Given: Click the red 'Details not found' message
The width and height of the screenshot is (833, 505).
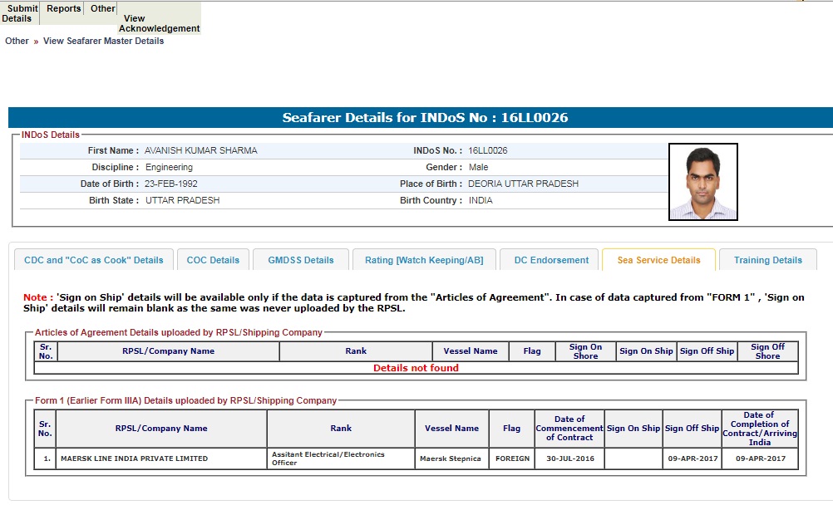Looking at the screenshot, I should [x=416, y=368].
